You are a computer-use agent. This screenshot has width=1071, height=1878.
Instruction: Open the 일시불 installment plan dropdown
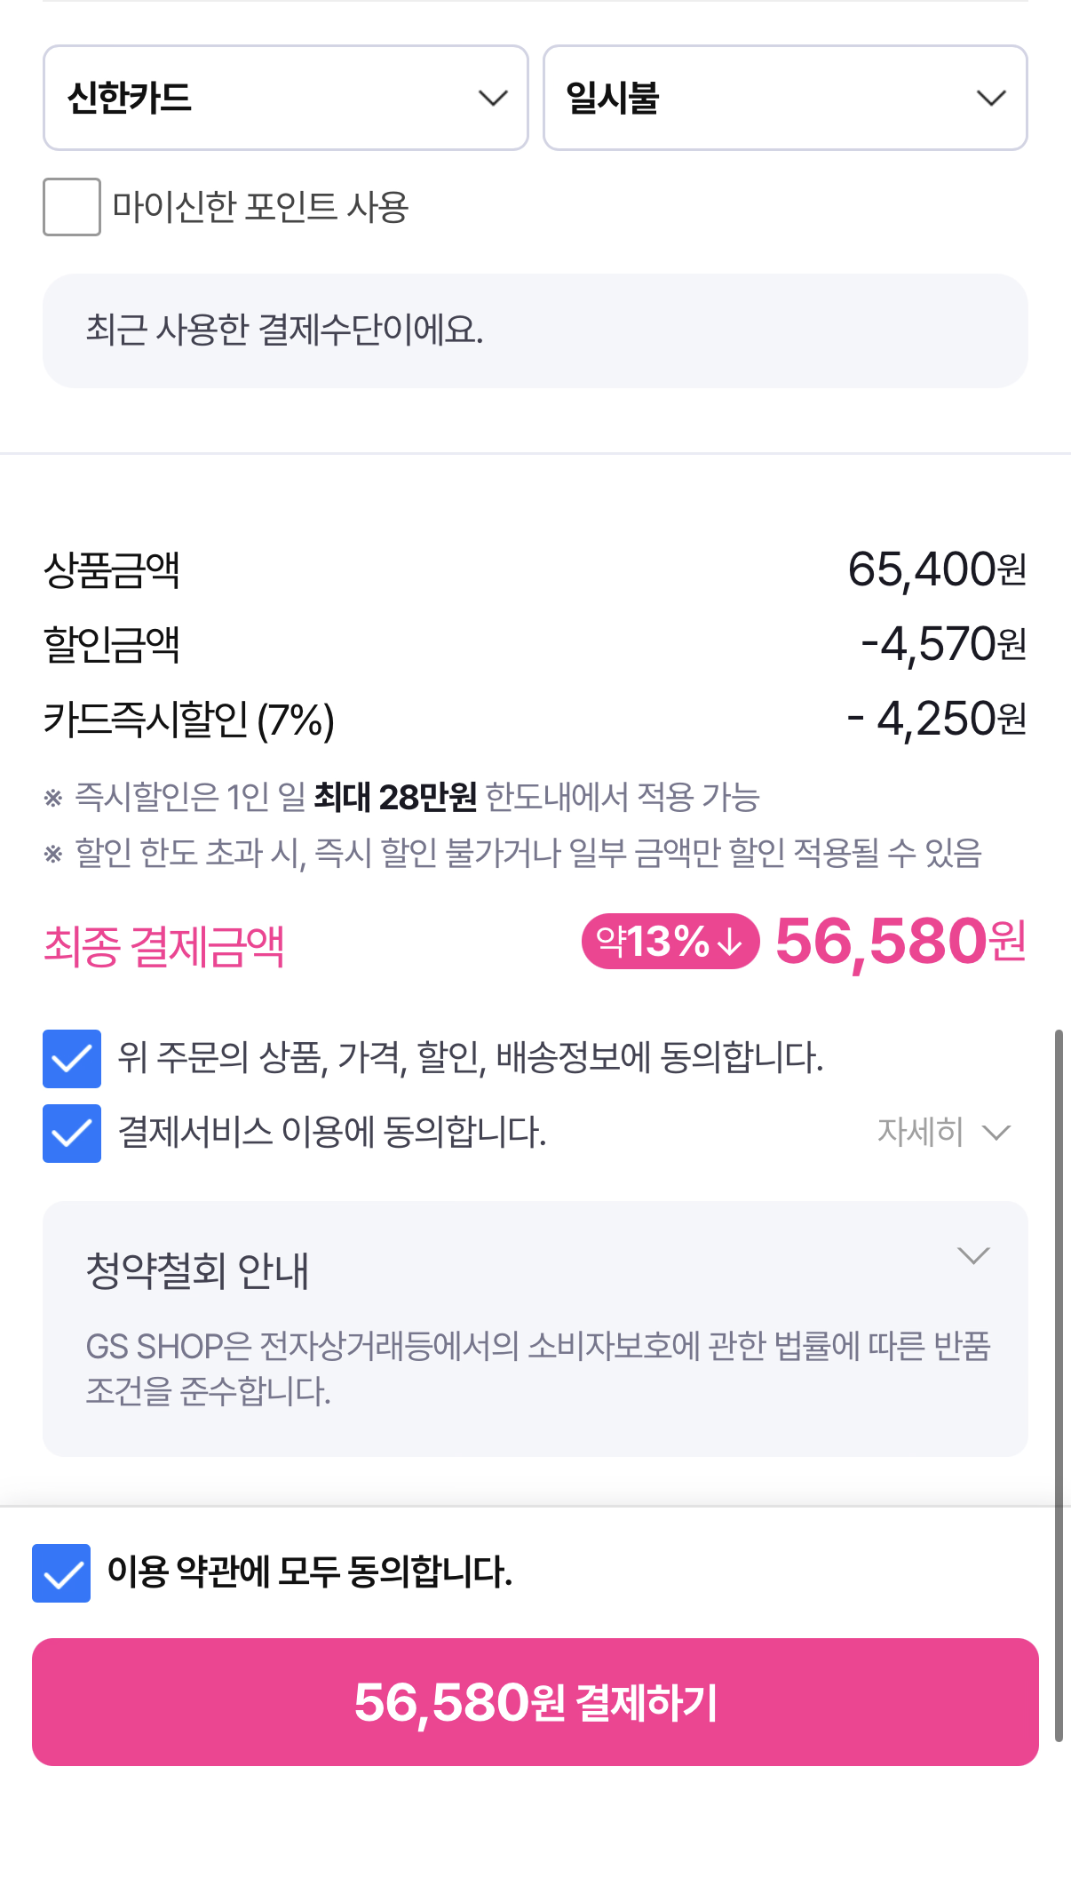784,98
